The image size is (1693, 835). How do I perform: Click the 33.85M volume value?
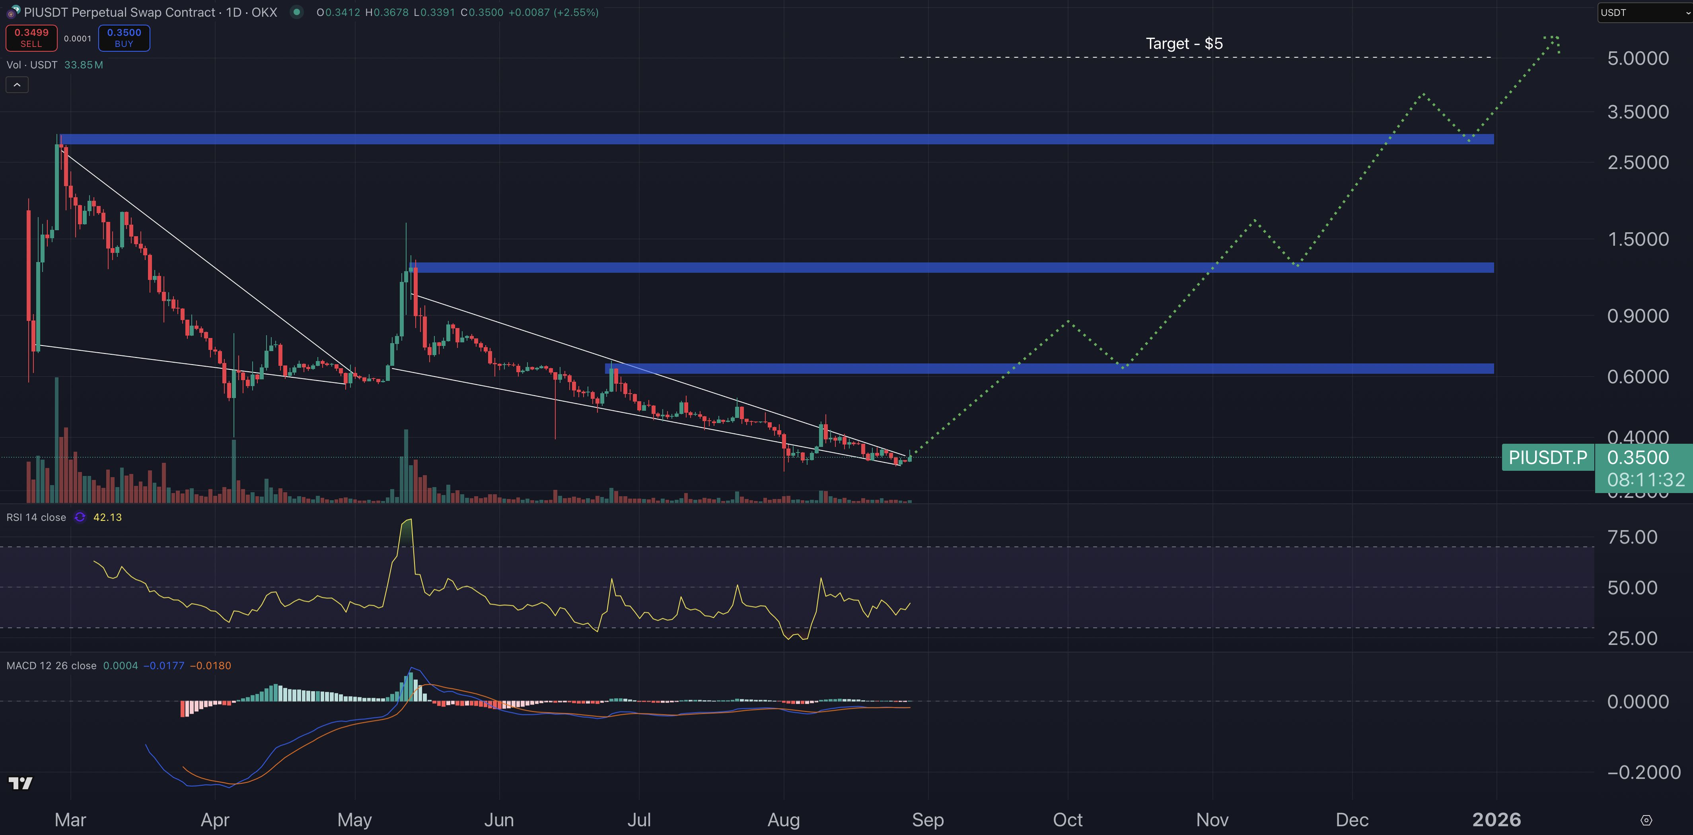tap(83, 65)
